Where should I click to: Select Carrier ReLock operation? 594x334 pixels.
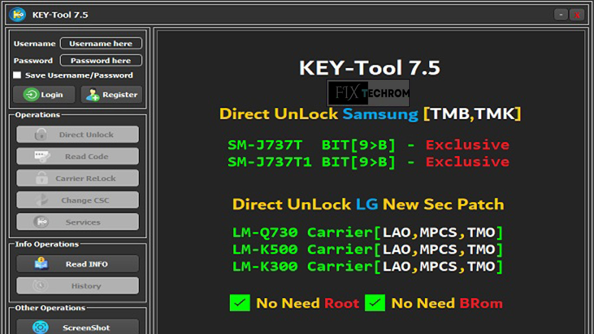[77, 178]
